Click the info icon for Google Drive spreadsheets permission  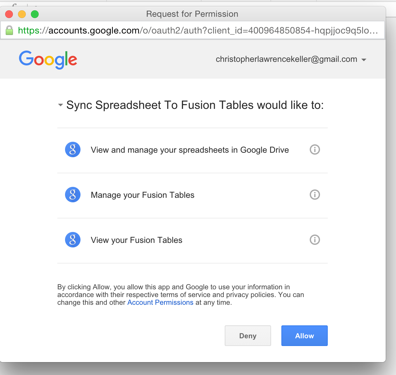pyautogui.click(x=315, y=149)
